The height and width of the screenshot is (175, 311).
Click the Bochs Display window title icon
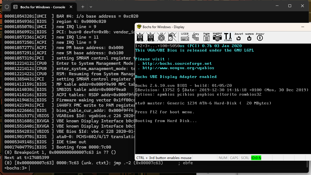point(139,27)
